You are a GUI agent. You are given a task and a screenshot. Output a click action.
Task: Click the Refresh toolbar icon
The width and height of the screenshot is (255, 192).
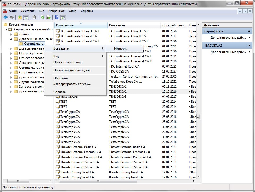tap(42, 17)
